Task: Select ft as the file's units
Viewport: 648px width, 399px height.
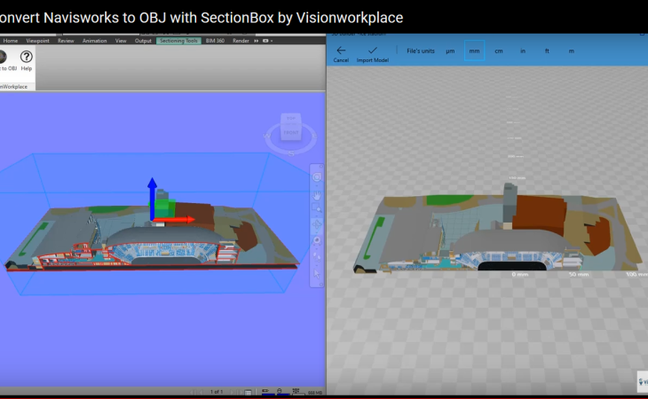Action: pyautogui.click(x=547, y=51)
